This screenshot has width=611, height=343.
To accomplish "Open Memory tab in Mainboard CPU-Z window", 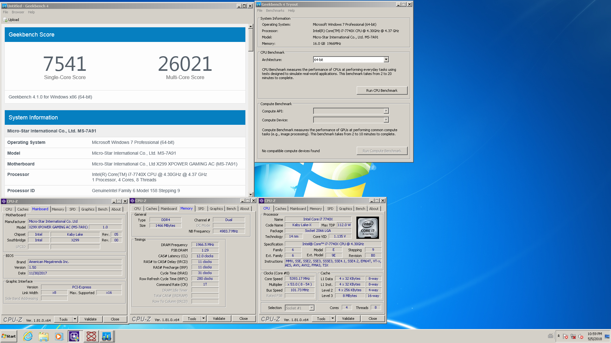I will [58, 209].
